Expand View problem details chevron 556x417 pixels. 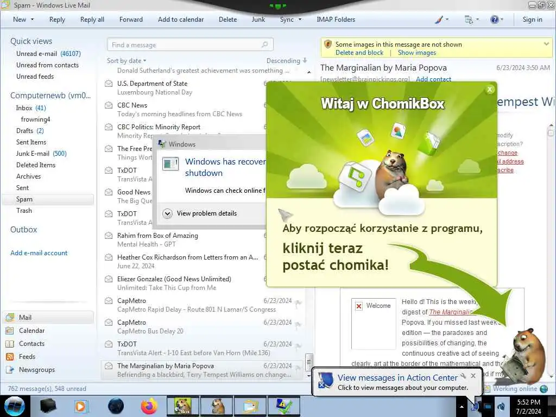(167, 213)
